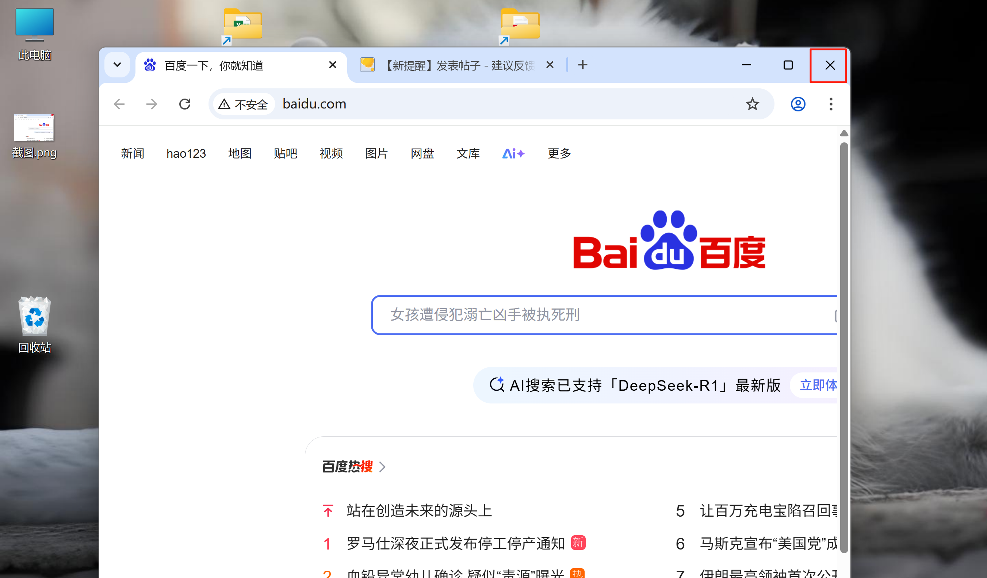Open 站在创造未来的源头上 headline
This screenshot has width=987, height=578.
point(419,511)
